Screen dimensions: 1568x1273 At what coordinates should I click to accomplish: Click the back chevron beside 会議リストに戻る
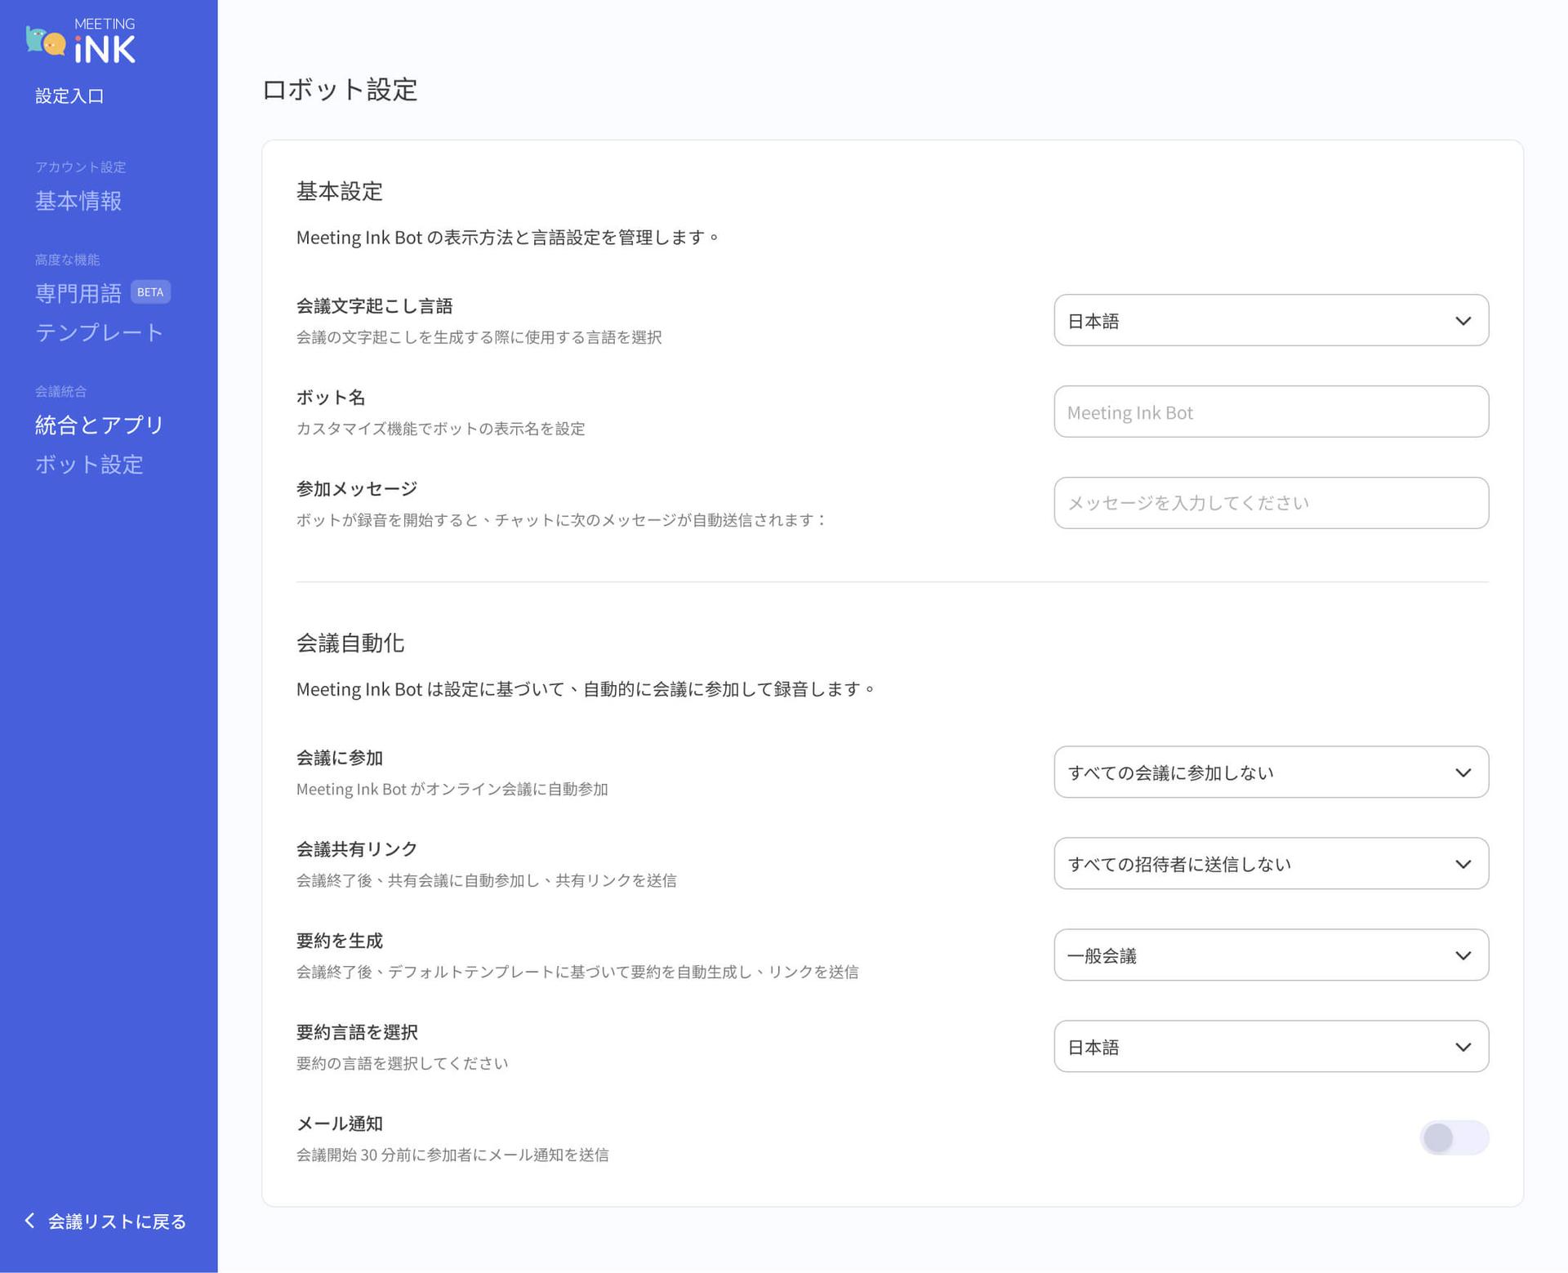[30, 1220]
